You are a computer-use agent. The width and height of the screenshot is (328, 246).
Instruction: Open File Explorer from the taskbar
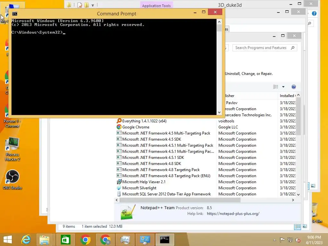(45, 240)
